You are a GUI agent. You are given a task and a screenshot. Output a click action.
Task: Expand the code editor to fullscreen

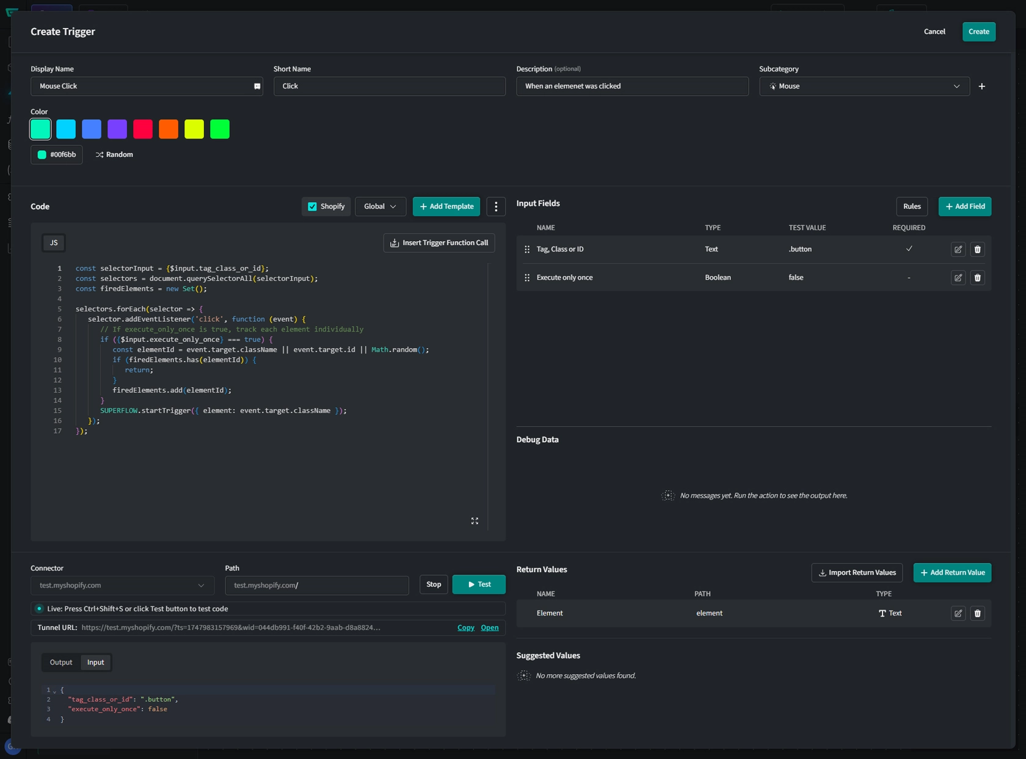pyautogui.click(x=475, y=521)
